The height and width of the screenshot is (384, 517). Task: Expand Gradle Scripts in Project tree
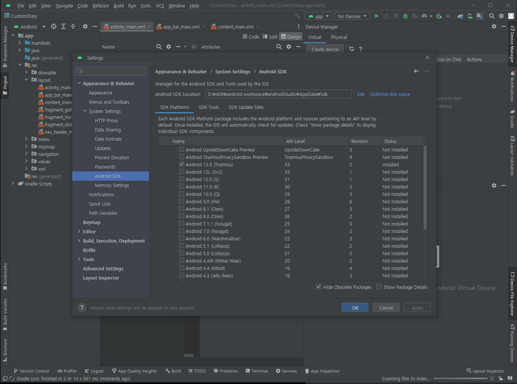coord(13,184)
